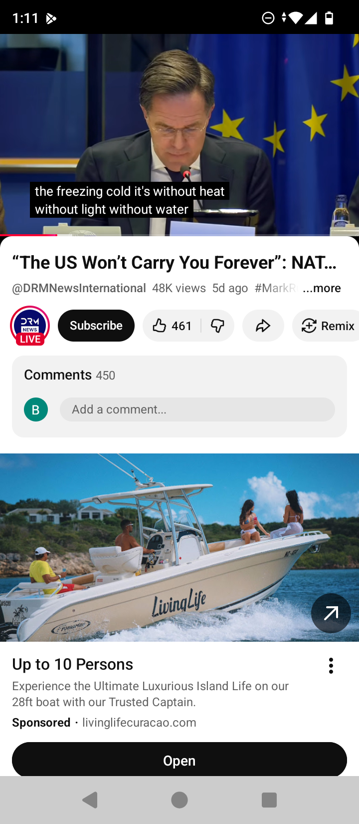
Task: Tap the boat ad image thumbnail
Action: (179, 547)
